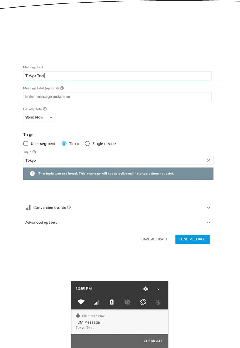Select the Single device radio button

click(87, 144)
